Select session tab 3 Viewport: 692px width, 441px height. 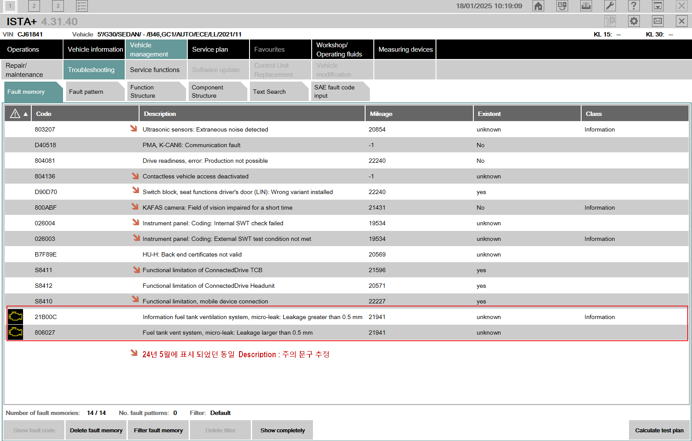(58, 6)
